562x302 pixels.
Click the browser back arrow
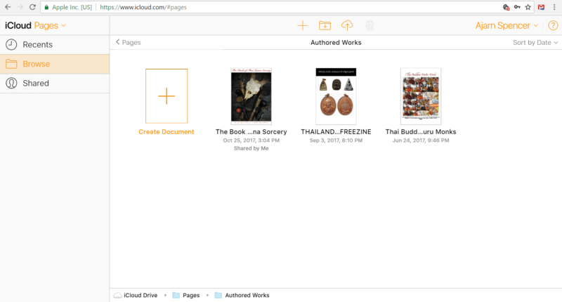pyautogui.click(x=8, y=7)
